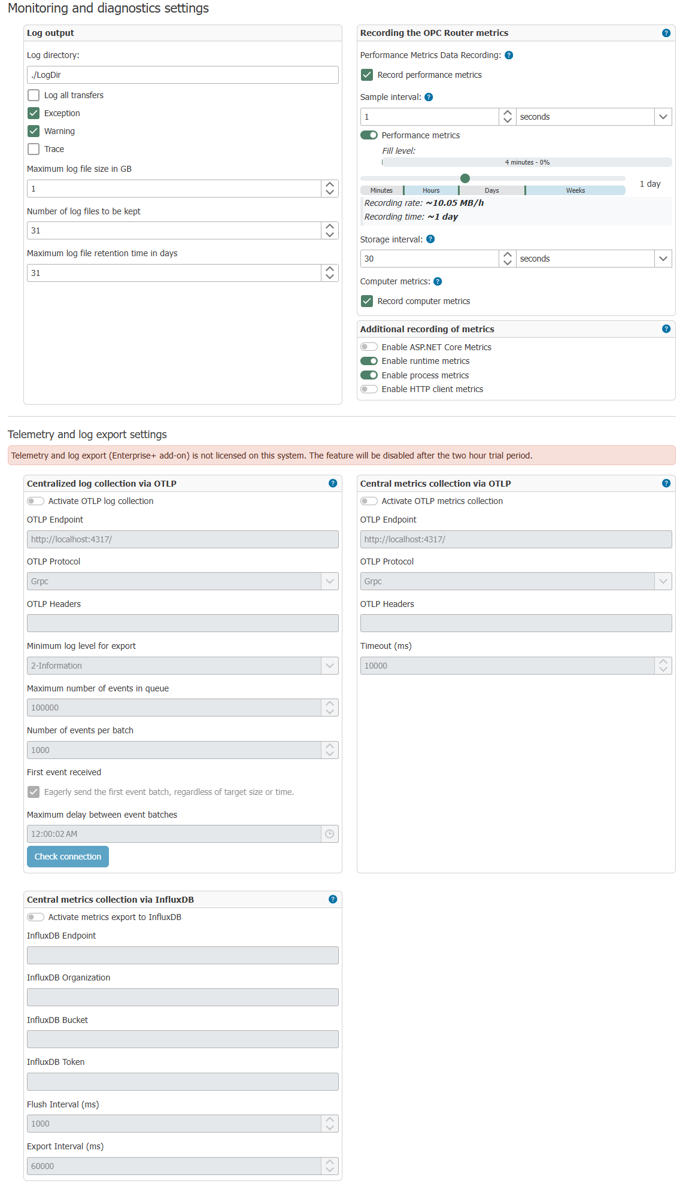Click Flush Interval (ms) stepper
The image size is (683, 1190).
click(x=329, y=1124)
